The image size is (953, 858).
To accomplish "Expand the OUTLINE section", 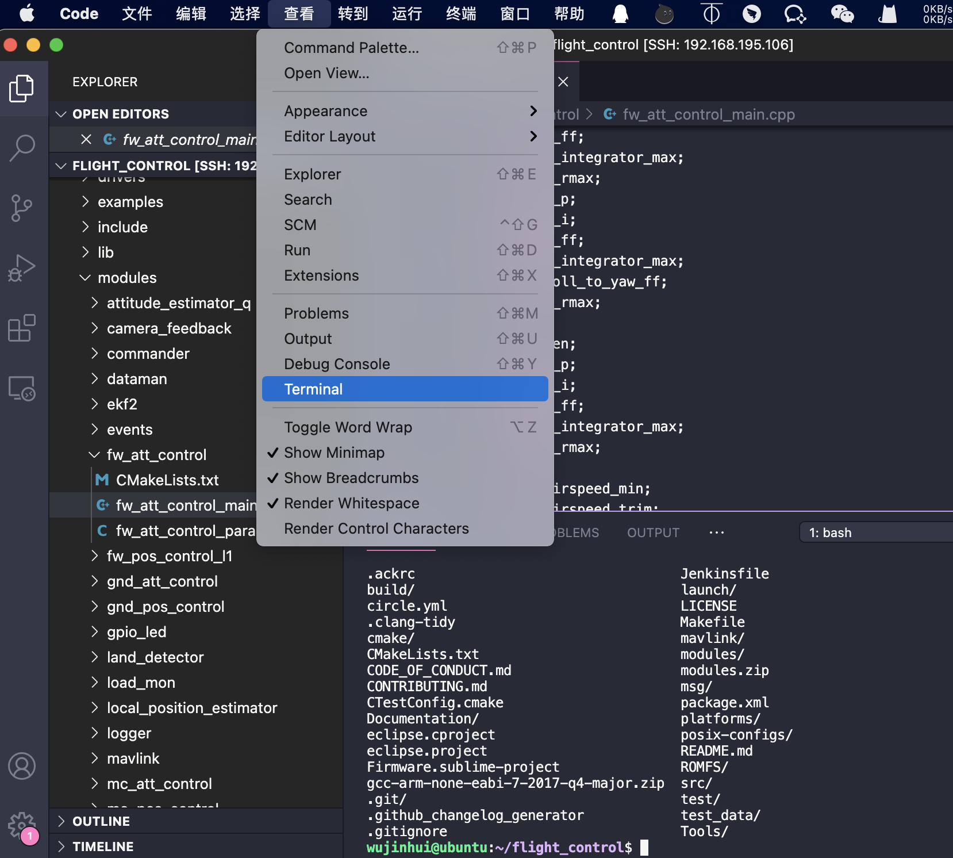I will point(101,821).
